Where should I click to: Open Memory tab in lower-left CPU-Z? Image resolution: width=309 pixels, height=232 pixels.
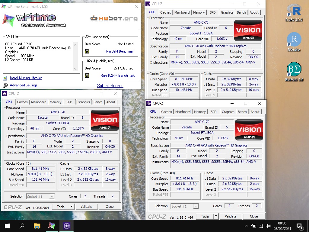point(56,102)
